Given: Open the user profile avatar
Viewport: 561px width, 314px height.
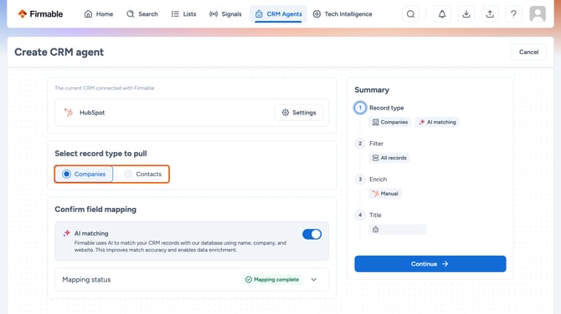Looking at the screenshot, I should [x=538, y=14].
